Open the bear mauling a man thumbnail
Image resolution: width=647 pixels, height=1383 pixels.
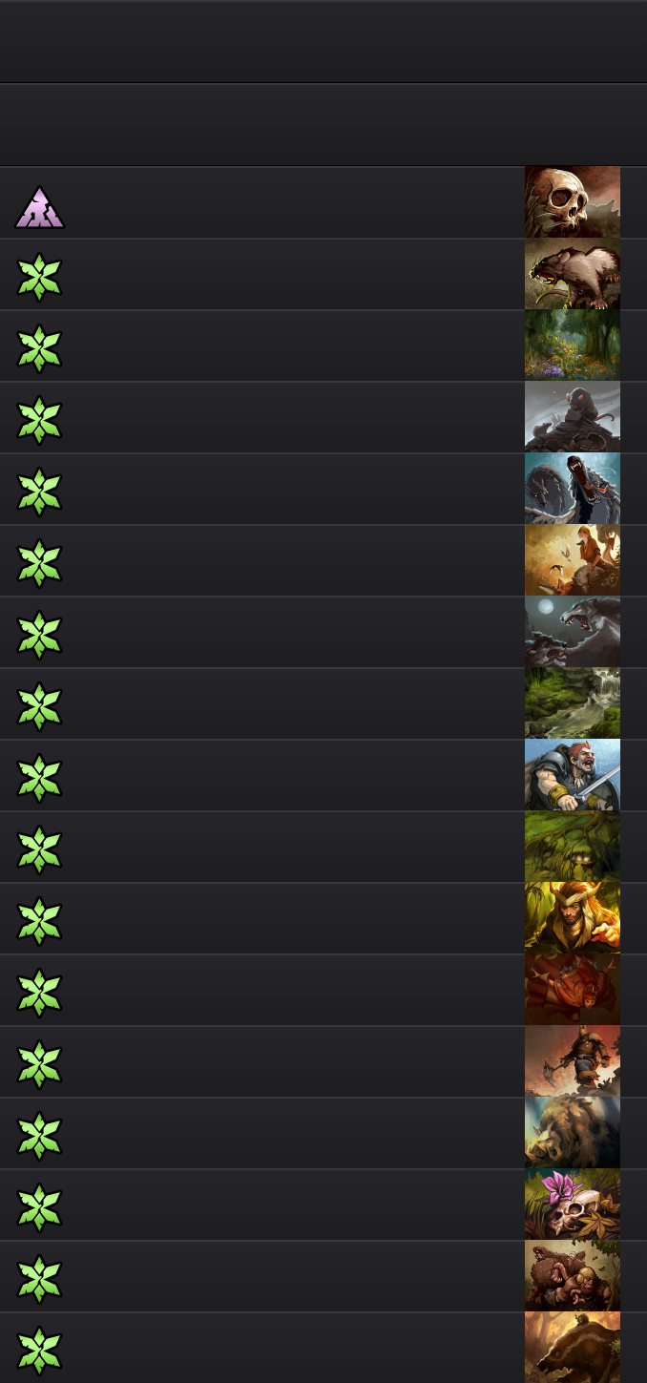pyautogui.click(x=573, y=1276)
